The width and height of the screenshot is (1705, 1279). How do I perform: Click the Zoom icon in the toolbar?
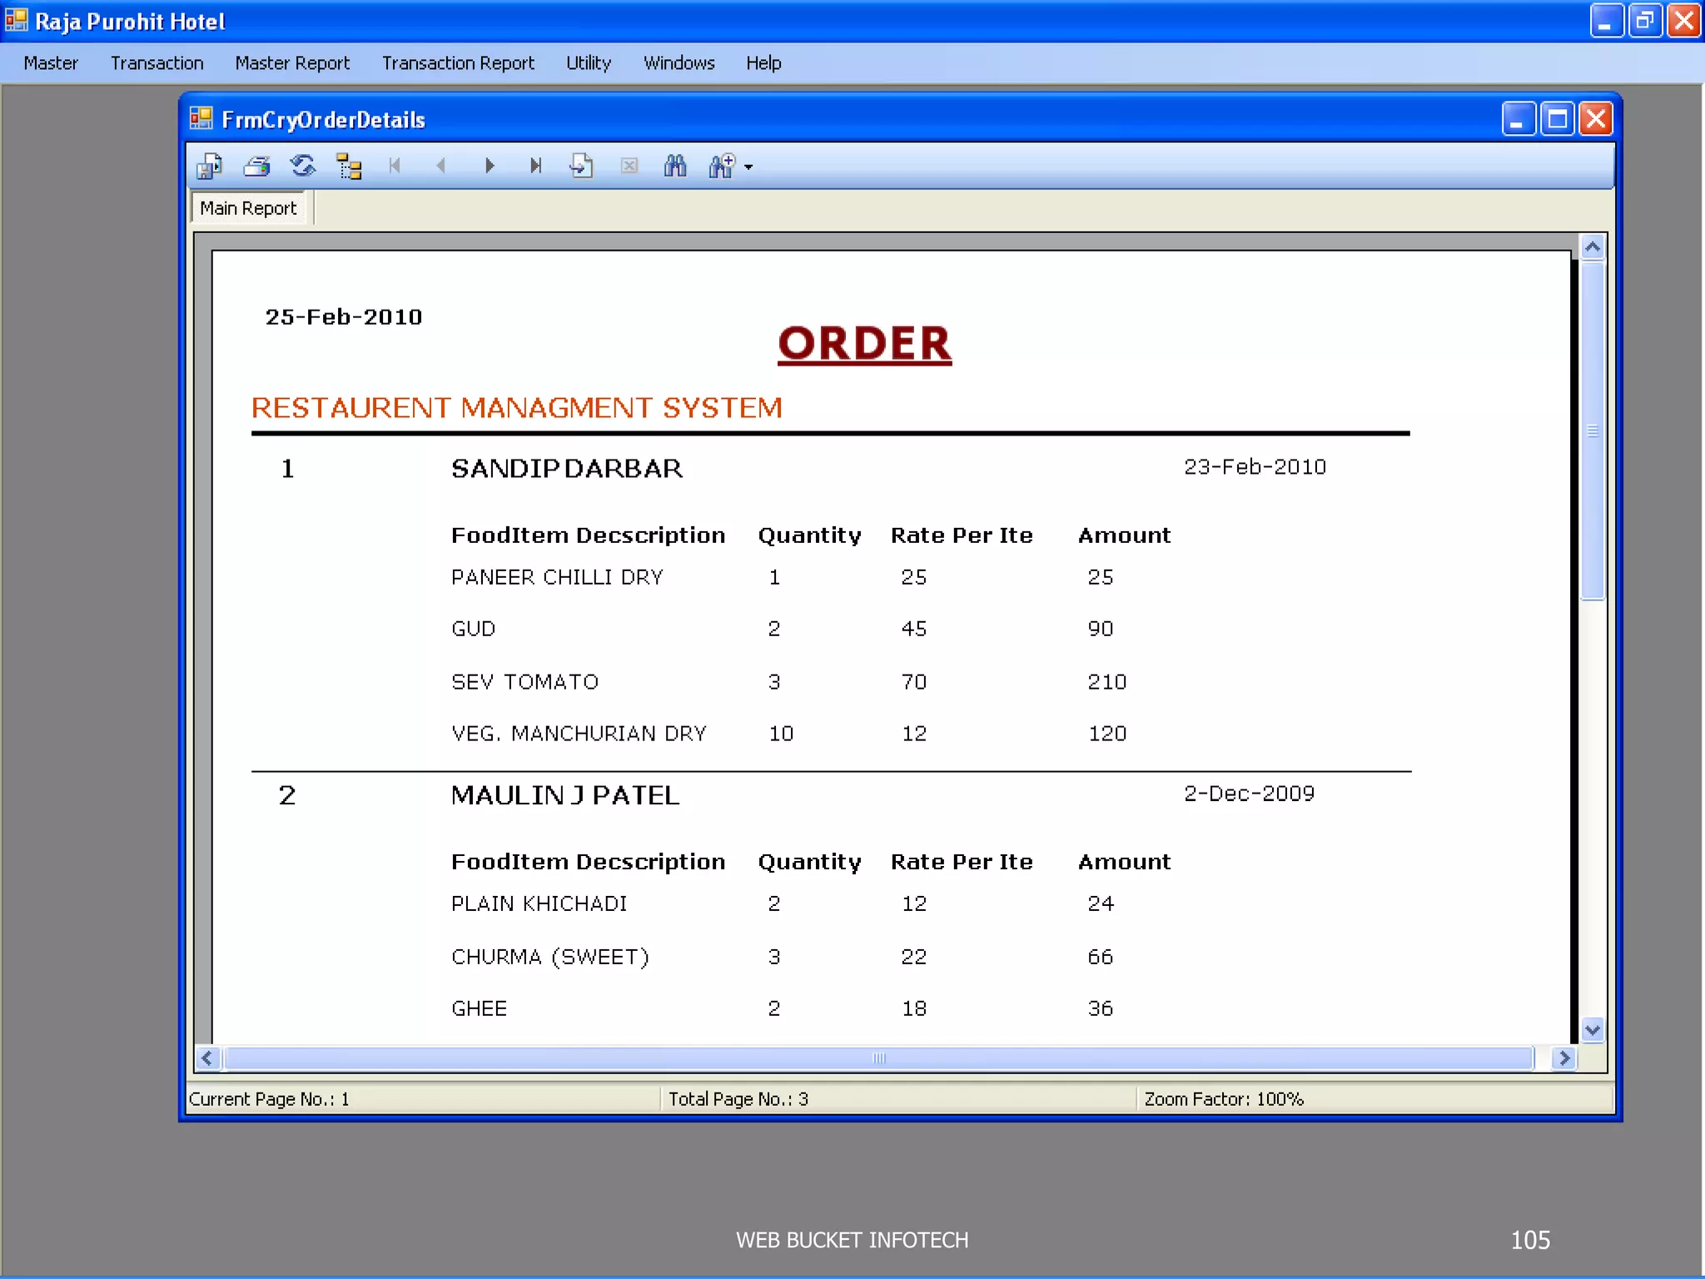coord(722,166)
